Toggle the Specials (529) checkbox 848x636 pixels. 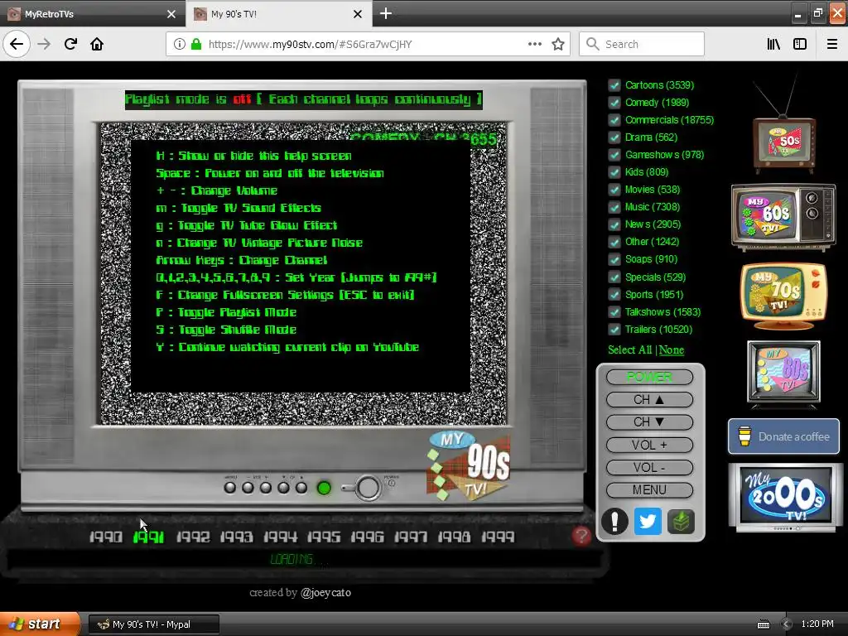pyautogui.click(x=614, y=277)
